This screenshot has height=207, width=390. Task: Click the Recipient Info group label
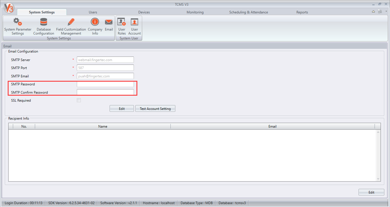(19, 118)
